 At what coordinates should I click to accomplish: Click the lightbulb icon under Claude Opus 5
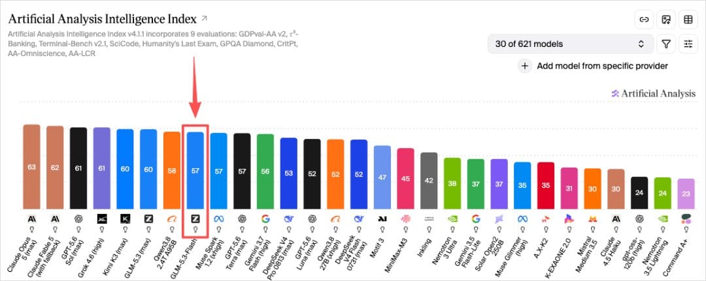pyautogui.click(x=32, y=229)
